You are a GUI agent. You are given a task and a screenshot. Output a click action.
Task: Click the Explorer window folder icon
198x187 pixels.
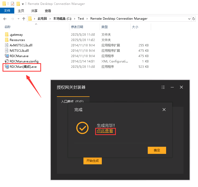click(x=4, y=4)
